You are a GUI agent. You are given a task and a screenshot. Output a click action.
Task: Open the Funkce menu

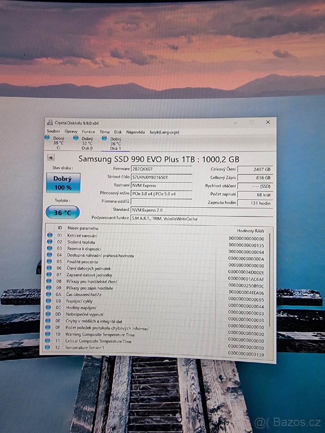click(x=88, y=132)
